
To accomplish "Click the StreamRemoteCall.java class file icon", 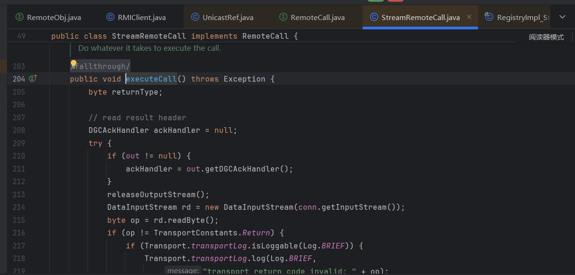I will (374, 17).
